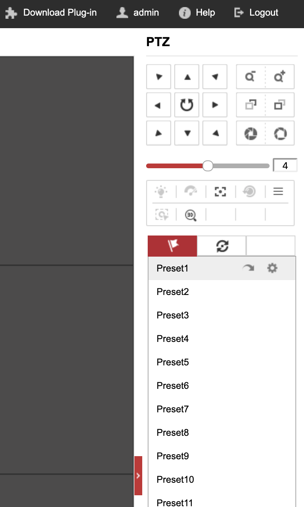This screenshot has width=304, height=507.
Task: Collapse the panel with the red arrow handle
Action: pos(138,475)
